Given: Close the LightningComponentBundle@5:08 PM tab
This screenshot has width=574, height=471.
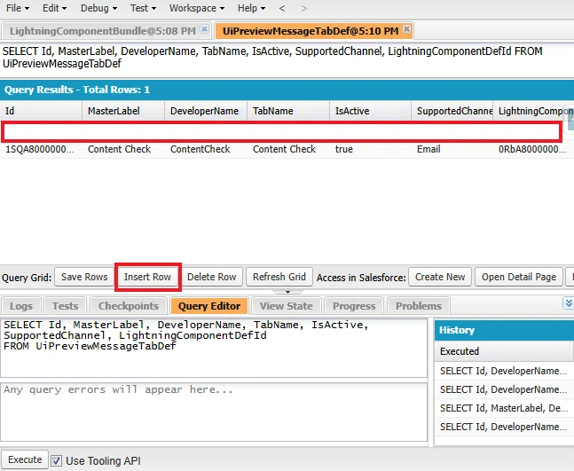Looking at the screenshot, I should pos(205,29).
